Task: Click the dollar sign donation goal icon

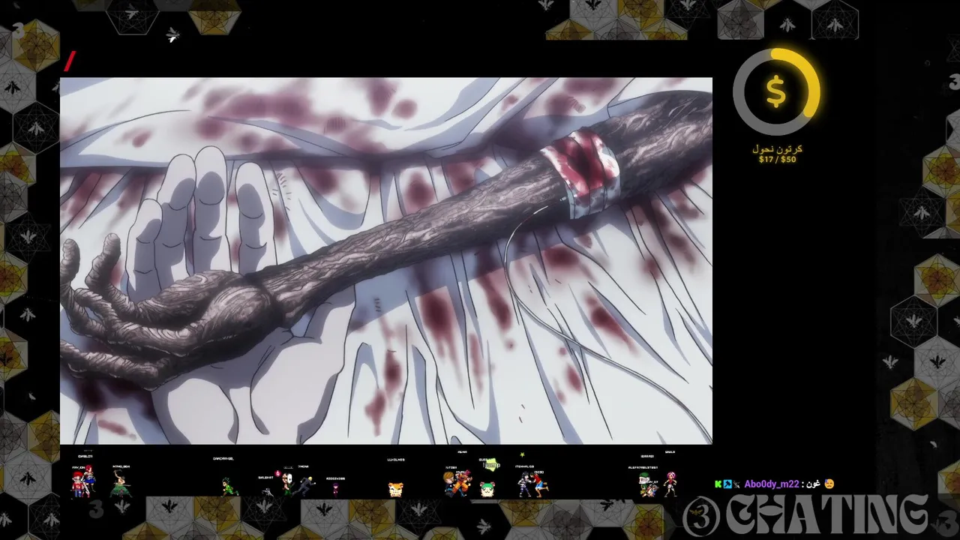Action: pyautogui.click(x=776, y=91)
